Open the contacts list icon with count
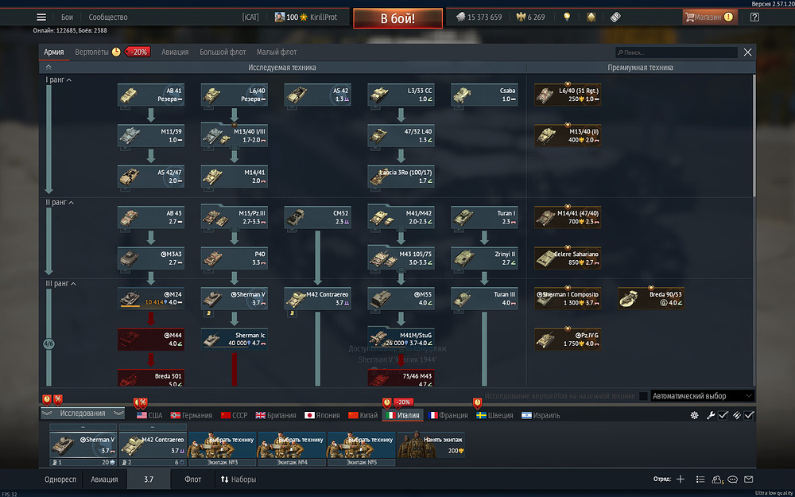This screenshot has height=497, width=795. tap(717, 480)
